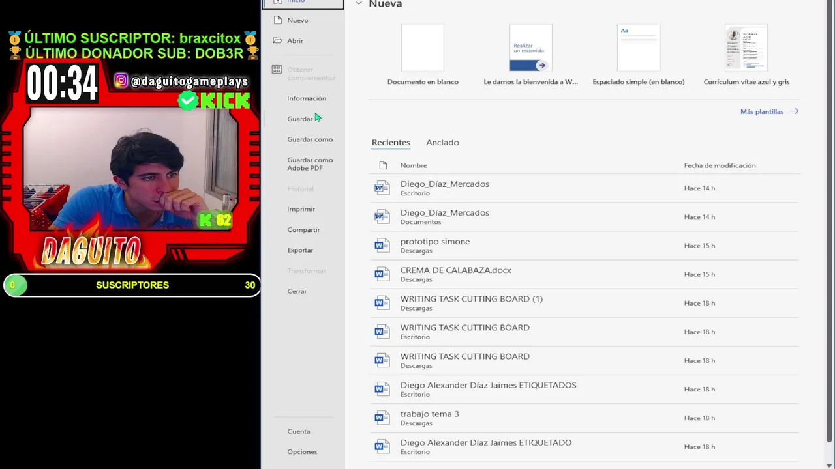Select Cerrar in the sidebar menu
The image size is (835, 469).
coord(297,291)
